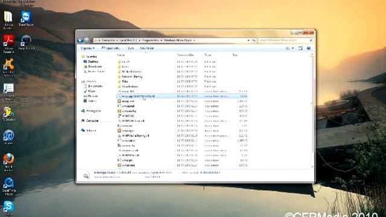Change the view with the views icon
This screenshot has height=217, width=386.
[x=288, y=48]
